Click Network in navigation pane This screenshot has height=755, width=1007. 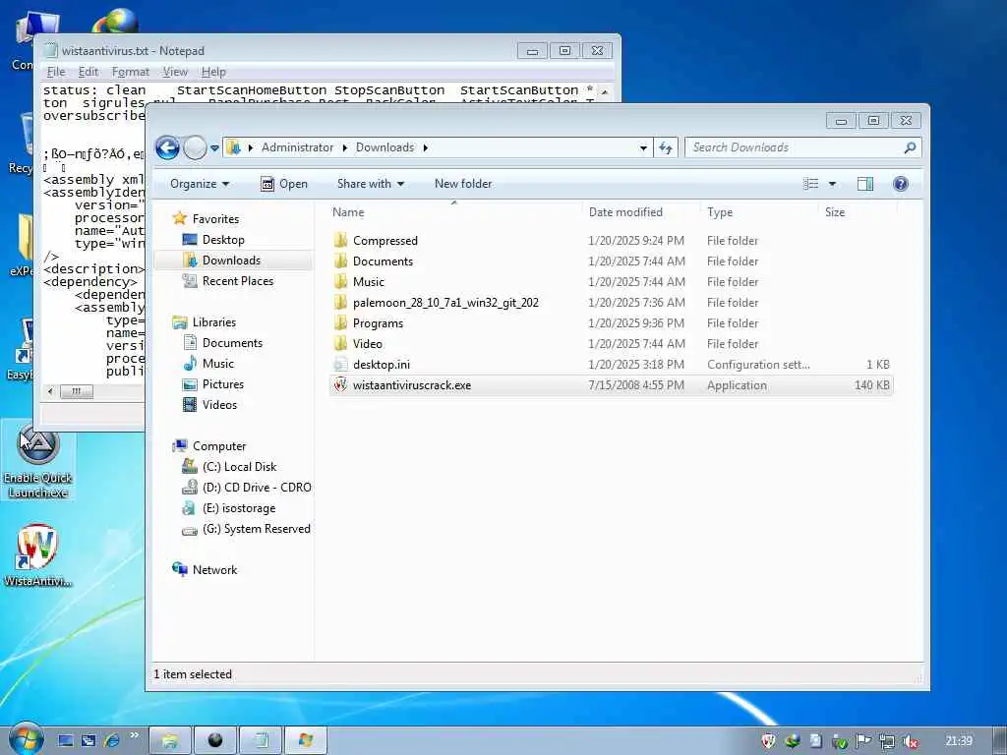[x=214, y=570]
